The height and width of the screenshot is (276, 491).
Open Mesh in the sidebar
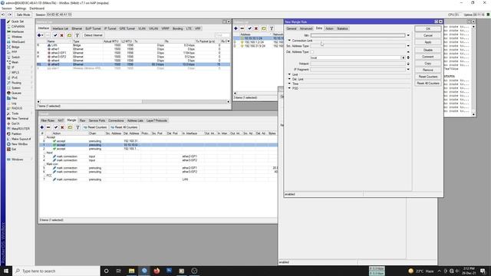tap(15, 62)
